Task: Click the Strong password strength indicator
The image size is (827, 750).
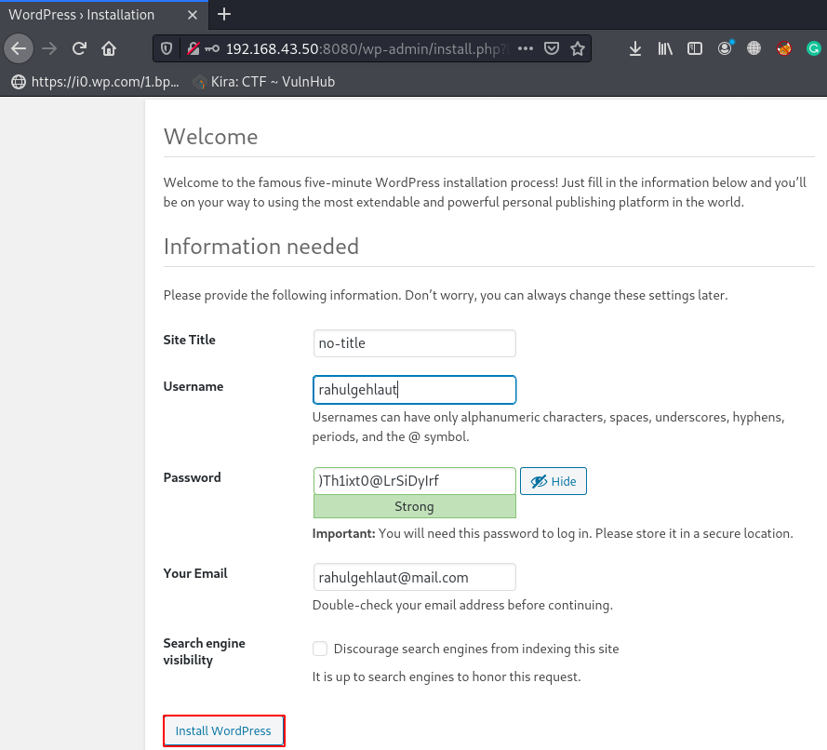Action: [415, 506]
